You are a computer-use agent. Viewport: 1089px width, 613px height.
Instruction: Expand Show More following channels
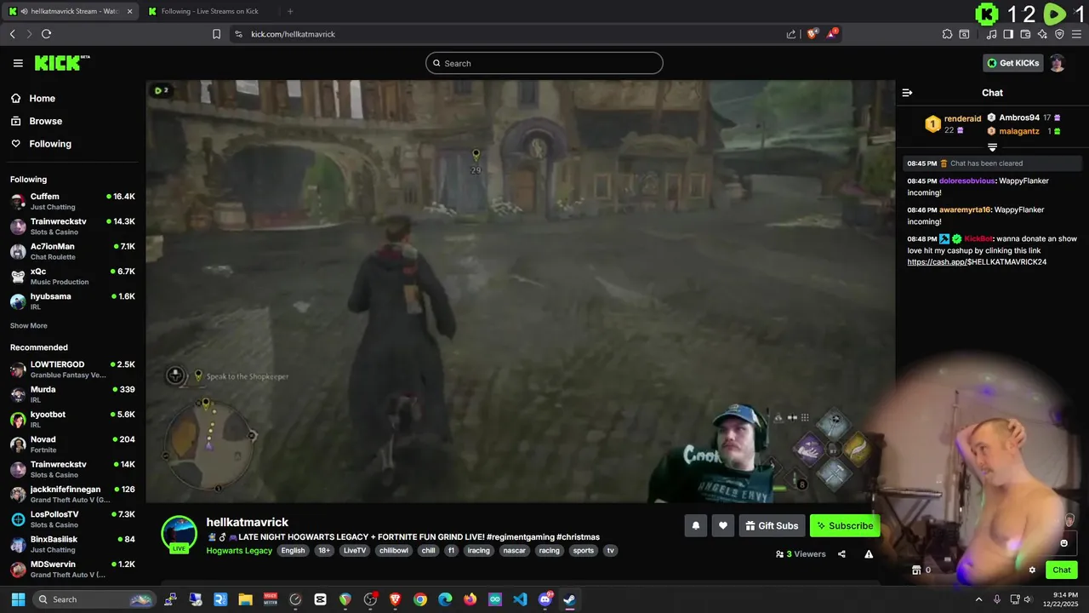pos(28,326)
